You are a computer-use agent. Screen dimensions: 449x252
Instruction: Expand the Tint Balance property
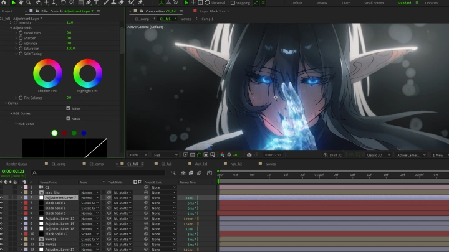pyautogui.click(x=16, y=98)
